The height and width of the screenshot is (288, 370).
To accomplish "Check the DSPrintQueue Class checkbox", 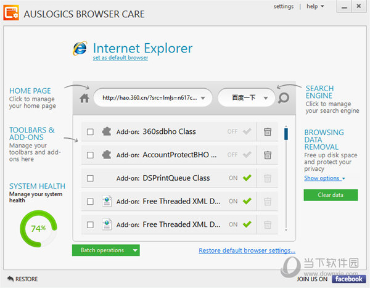I will click(x=90, y=178).
